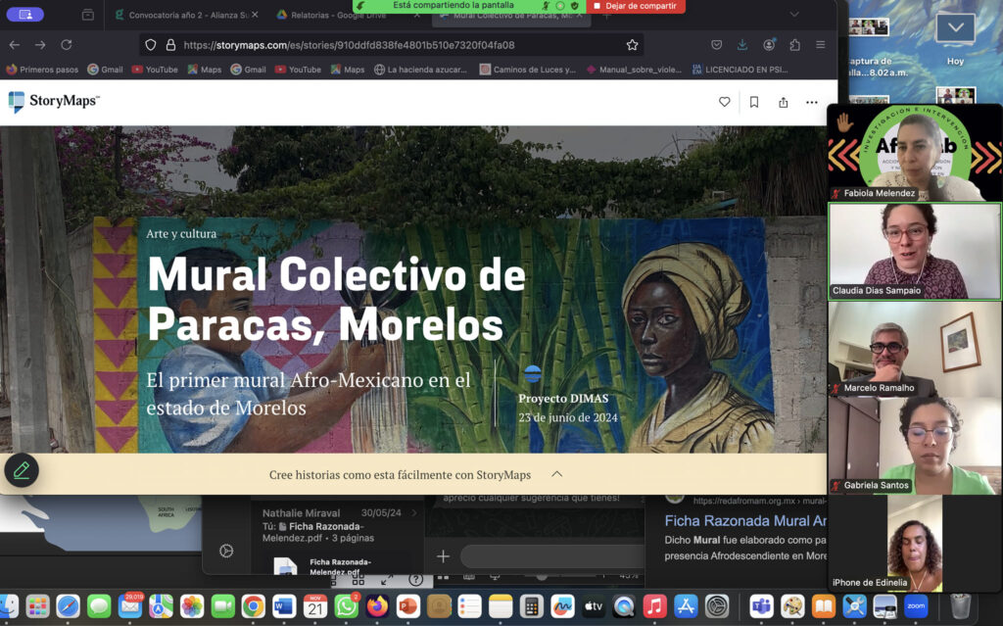Open the 'La hacienda azucar...' bookmark
The height and width of the screenshot is (626, 1003).
pos(421,70)
